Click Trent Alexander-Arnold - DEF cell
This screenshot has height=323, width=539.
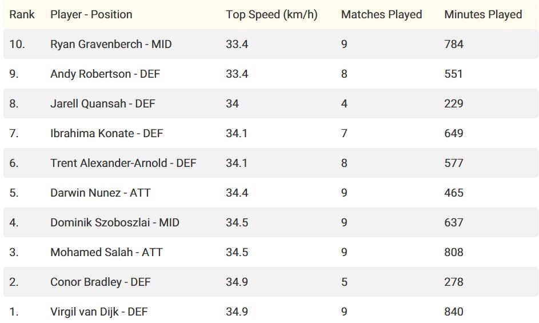point(123,163)
